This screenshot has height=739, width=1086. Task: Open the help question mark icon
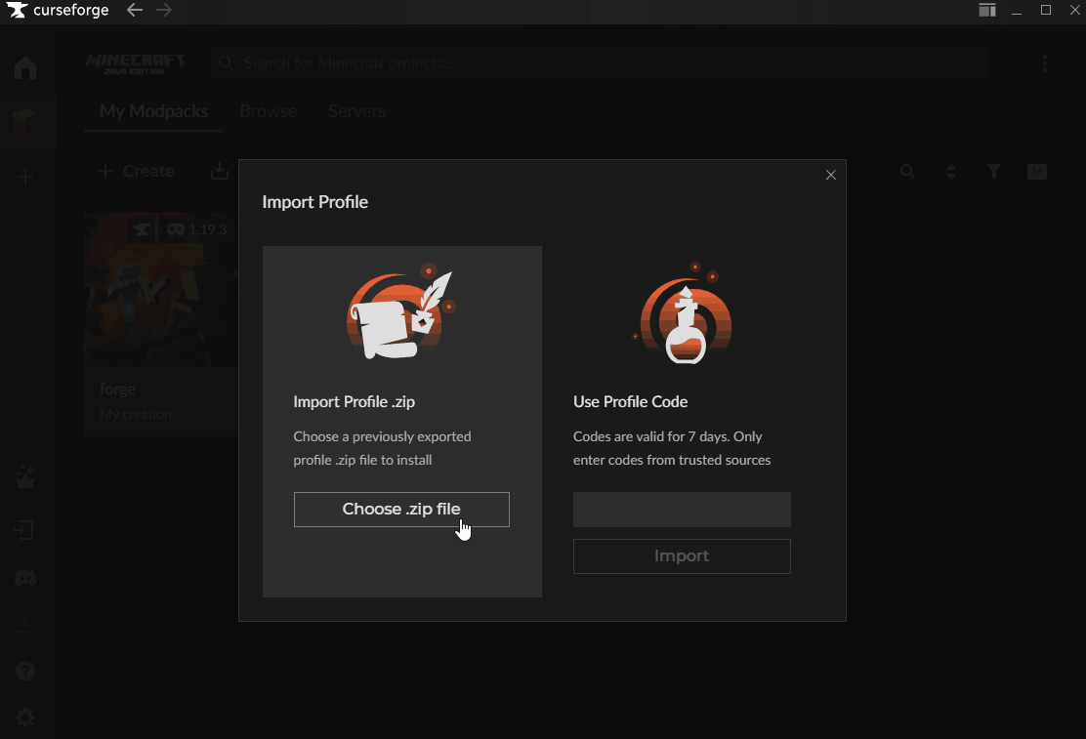coord(25,671)
